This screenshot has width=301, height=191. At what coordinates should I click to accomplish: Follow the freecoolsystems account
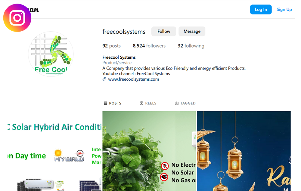pos(164,31)
